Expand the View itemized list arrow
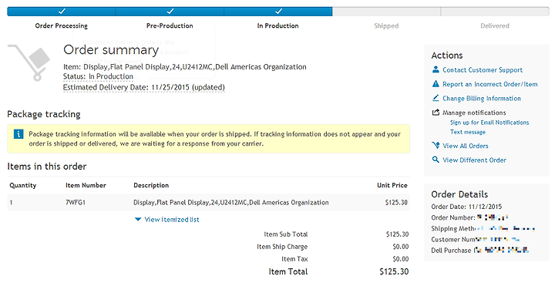 tap(138, 220)
